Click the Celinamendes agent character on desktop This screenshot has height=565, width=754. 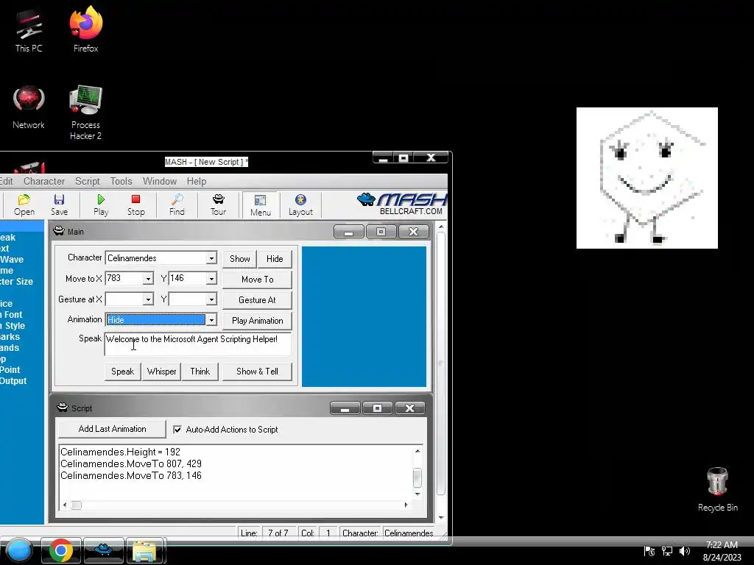point(646,178)
